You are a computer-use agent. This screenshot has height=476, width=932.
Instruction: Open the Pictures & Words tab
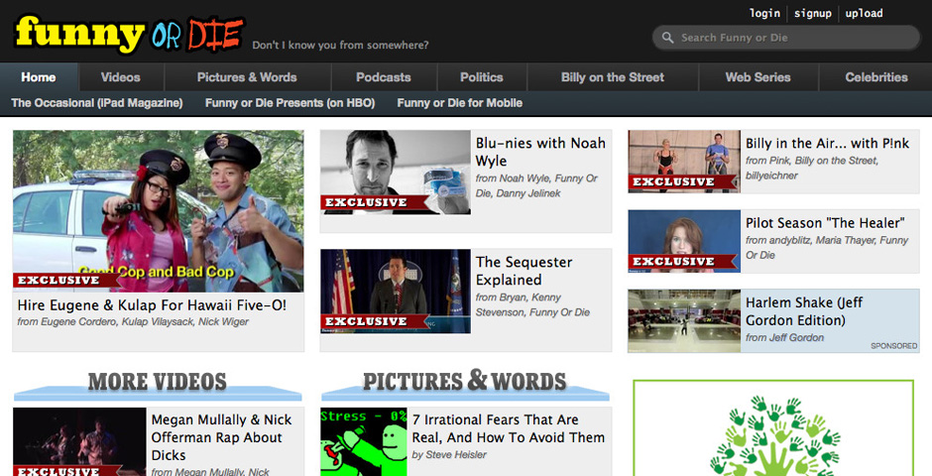click(x=247, y=77)
